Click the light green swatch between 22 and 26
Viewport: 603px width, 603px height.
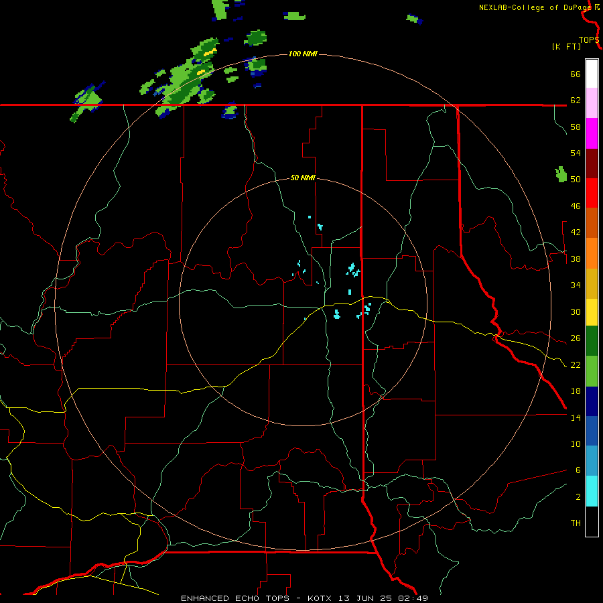(592, 371)
